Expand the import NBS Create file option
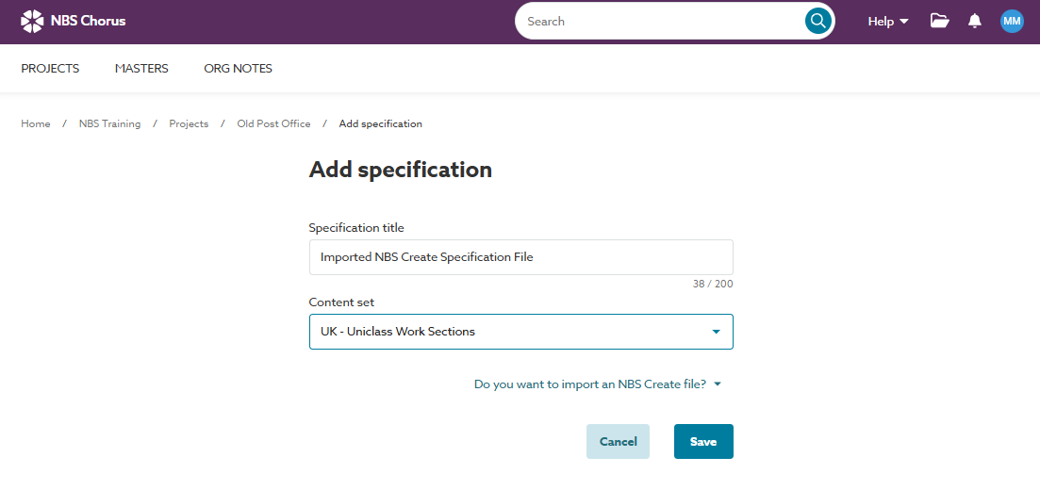The image size is (1040, 490). pyautogui.click(x=597, y=384)
